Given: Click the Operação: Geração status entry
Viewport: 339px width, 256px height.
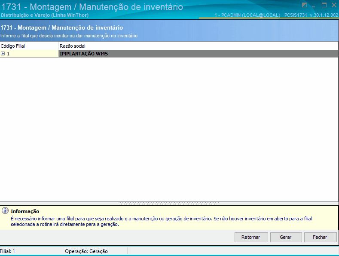Looking at the screenshot, I should (x=86, y=251).
